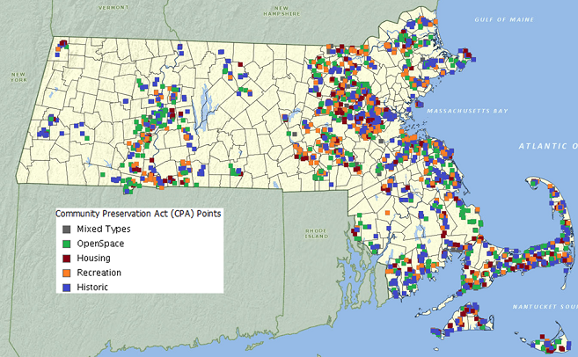Select the Historic legend label
Image resolution: width=578 pixels, height=357 pixels.
click(x=93, y=287)
